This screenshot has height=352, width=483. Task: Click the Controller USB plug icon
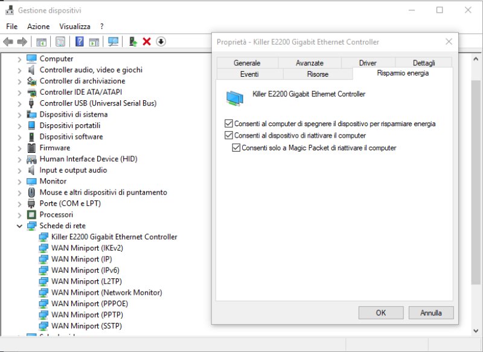coord(31,103)
